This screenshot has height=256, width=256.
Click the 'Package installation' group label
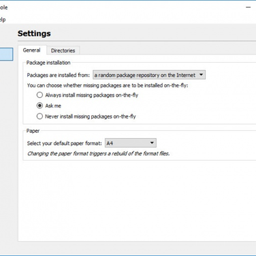point(48,63)
